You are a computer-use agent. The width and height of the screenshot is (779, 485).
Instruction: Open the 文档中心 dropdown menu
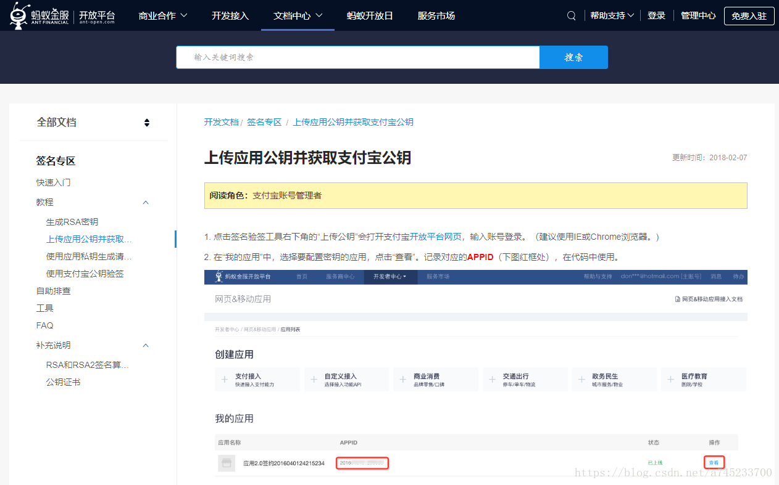tap(298, 16)
